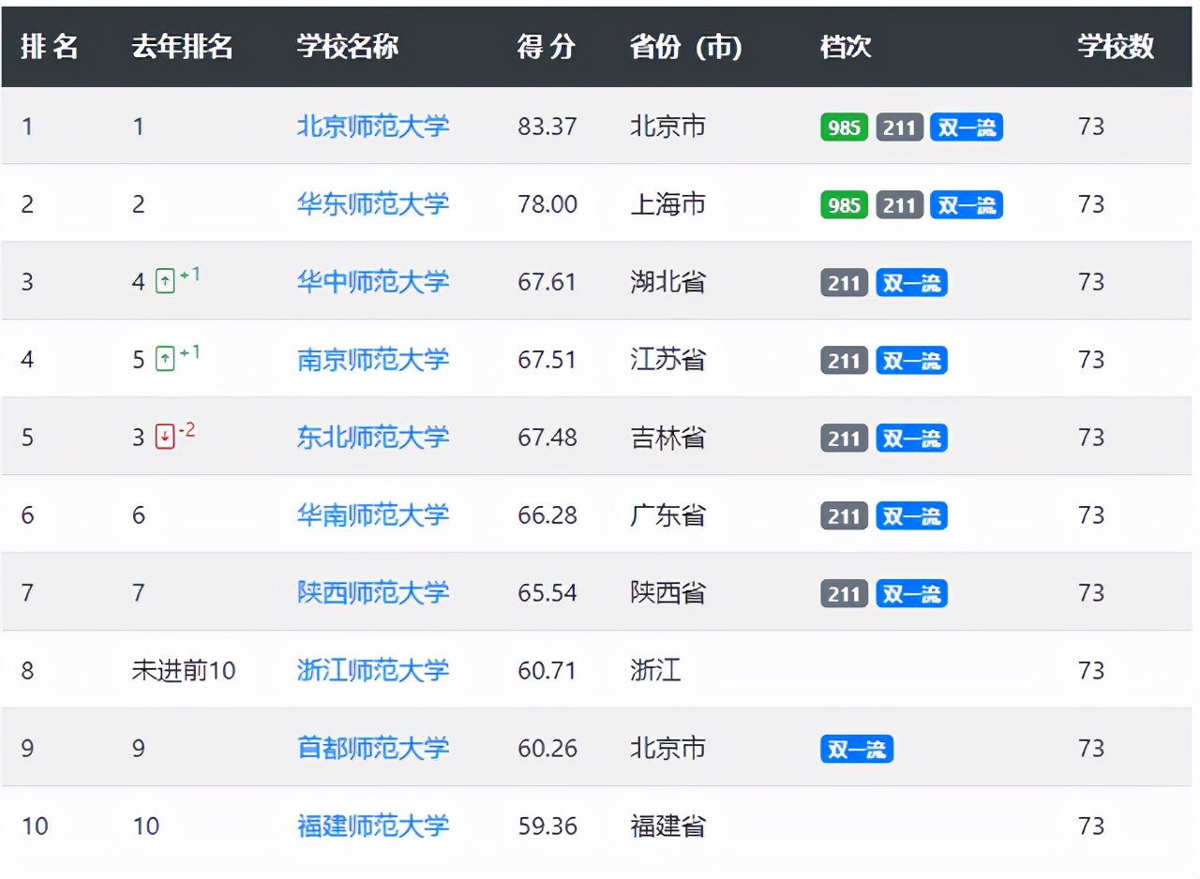1200x879 pixels.
Task: Click the 211 badge for 陕西师范大学
Action: [843, 593]
